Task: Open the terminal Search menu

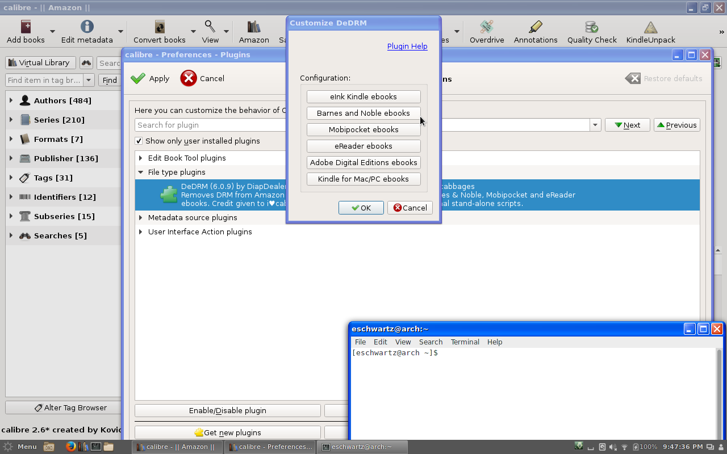Action: pos(431,342)
